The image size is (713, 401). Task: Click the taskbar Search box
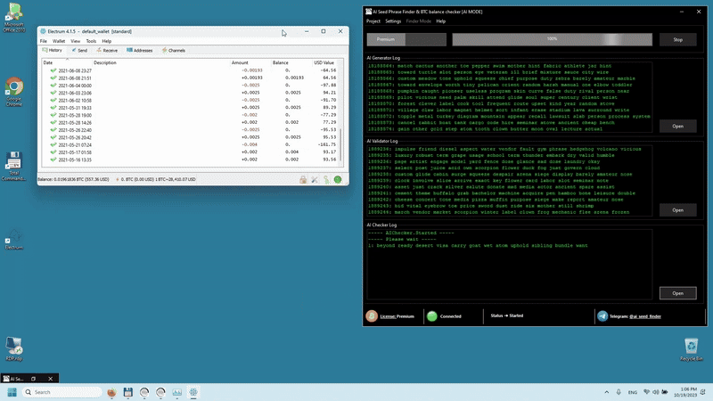[x=62, y=392]
